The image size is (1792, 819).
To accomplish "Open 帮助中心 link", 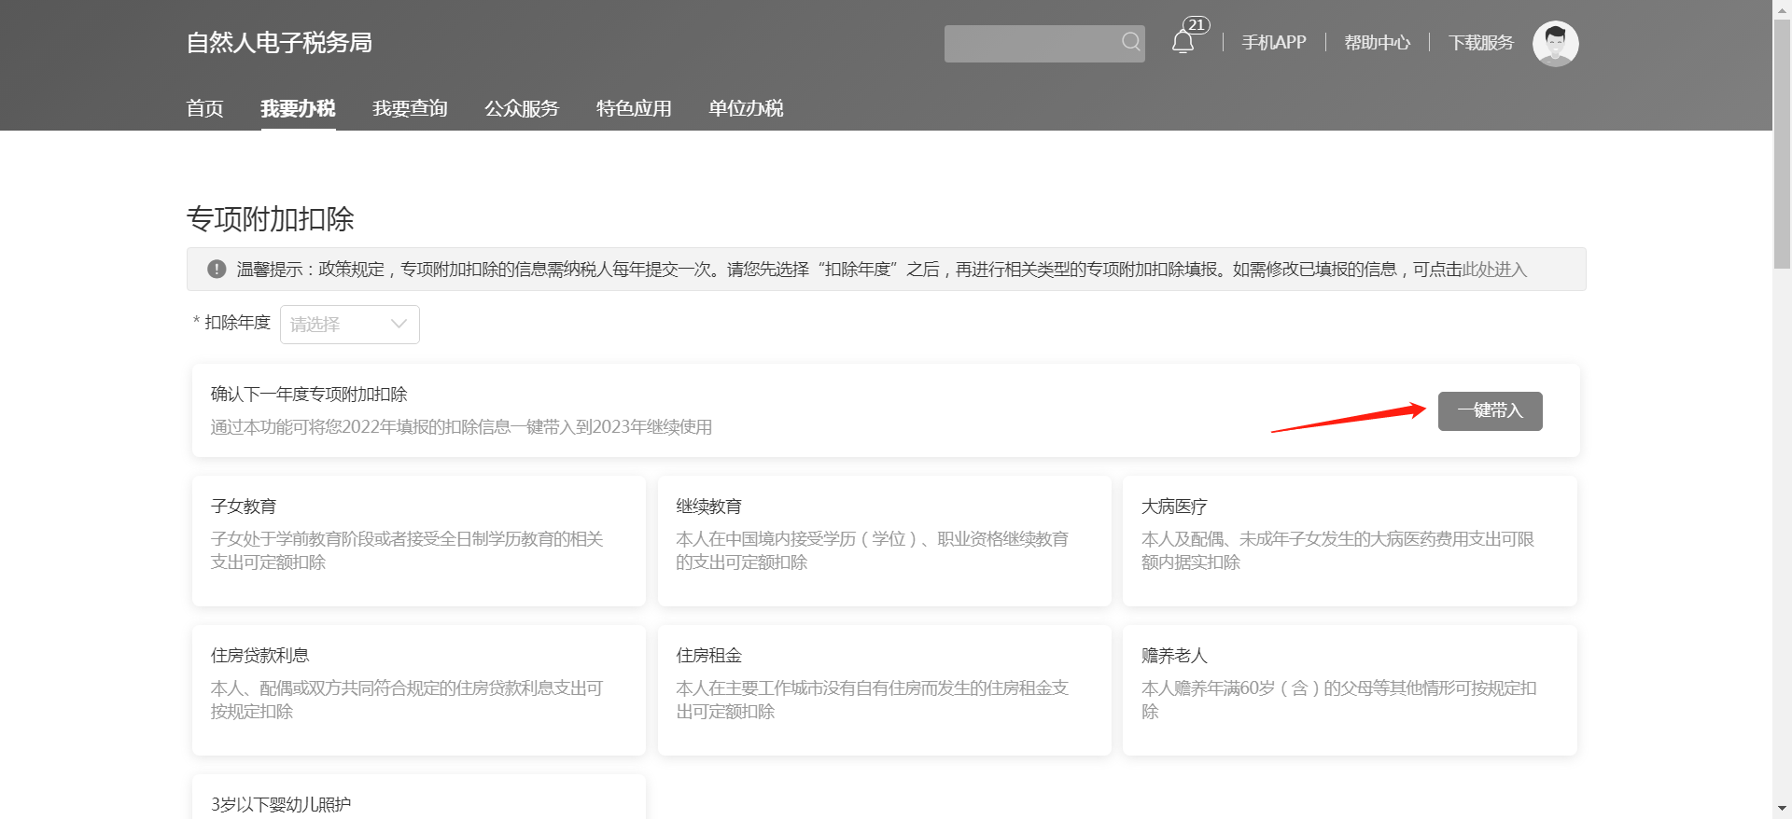I will pos(1377,43).
